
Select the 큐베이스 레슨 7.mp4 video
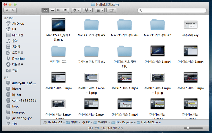point(124,104)
